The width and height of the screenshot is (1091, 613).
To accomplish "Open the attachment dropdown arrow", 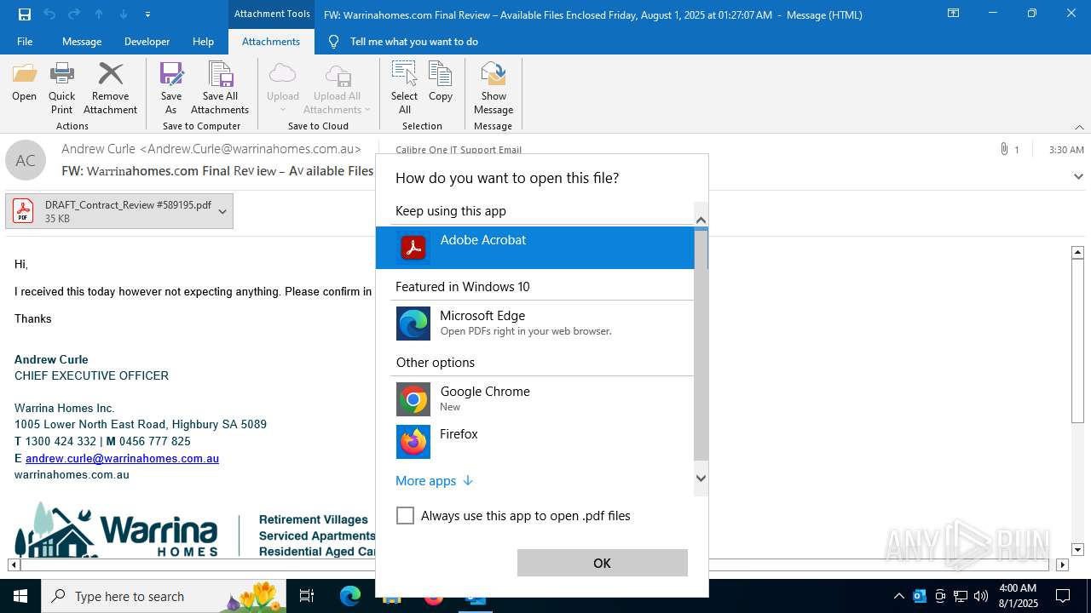I will 222,211.
